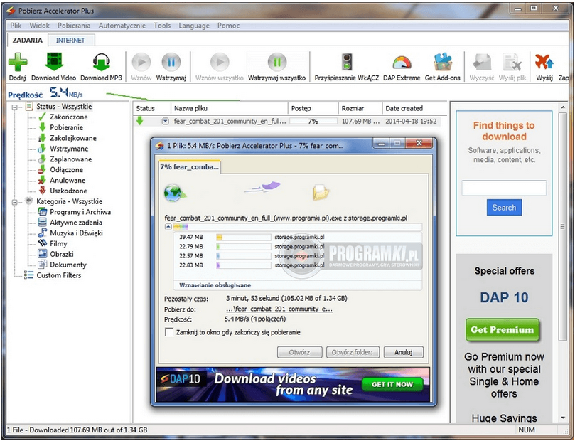
Task: Open the Tools menu
Action: click(x=162, y=26)
